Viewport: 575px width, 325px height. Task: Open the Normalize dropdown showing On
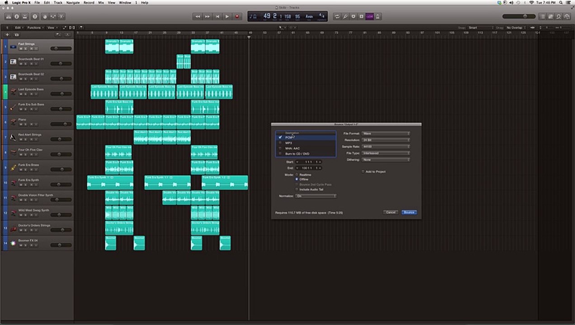pyautogui.click(x=316, y=196)
